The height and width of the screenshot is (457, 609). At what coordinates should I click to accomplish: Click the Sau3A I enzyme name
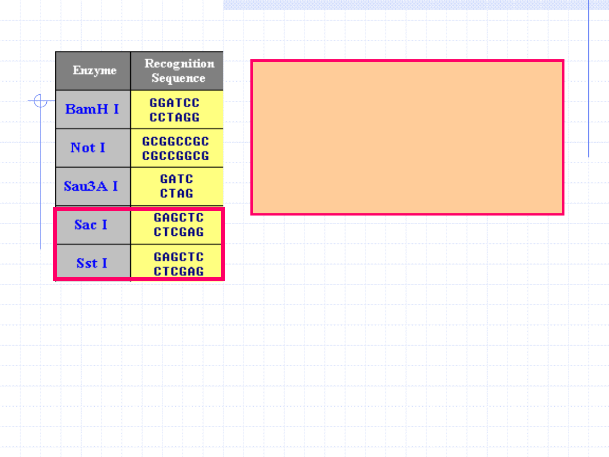pos(91,186)
